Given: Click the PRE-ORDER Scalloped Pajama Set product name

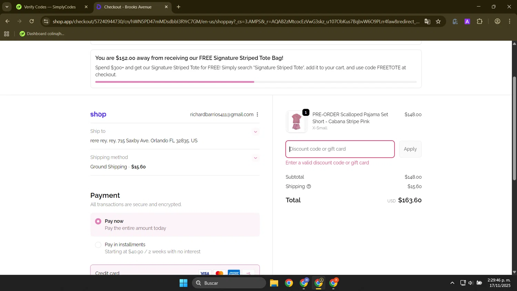Looking at the screenshot, I should point(350,118).
